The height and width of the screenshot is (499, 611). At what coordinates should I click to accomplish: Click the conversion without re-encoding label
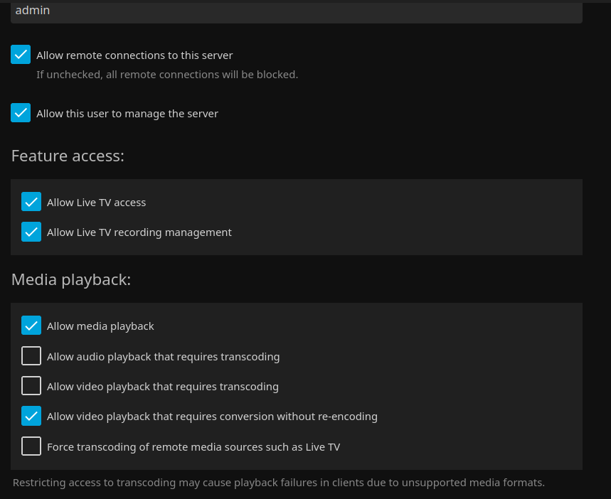(212, 416)
